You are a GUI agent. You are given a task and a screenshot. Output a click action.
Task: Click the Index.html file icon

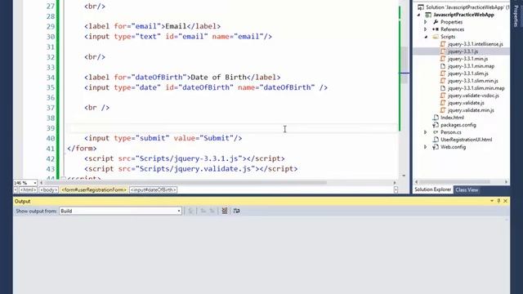pyautogui.click(x=436, y=118)
